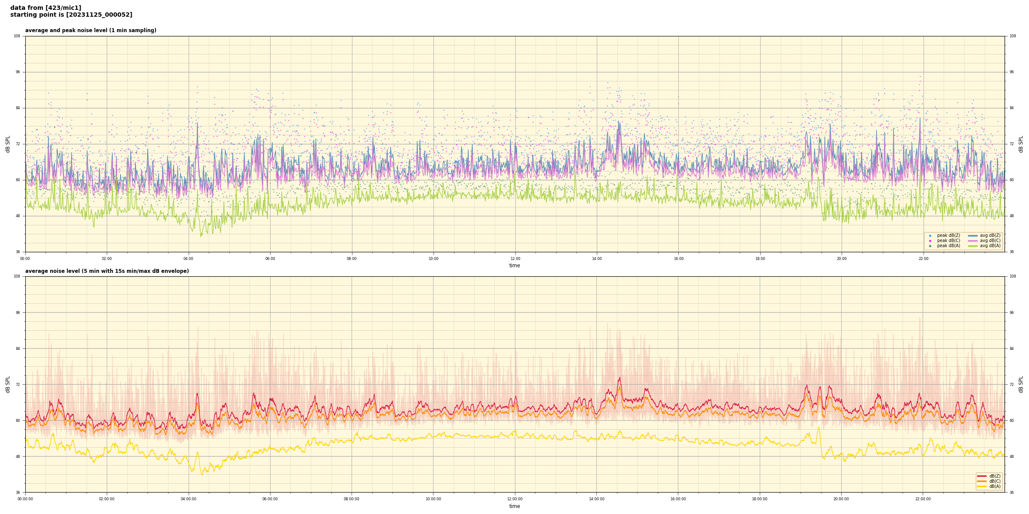The height and width of the screenshot is (514, 1029).
Task: Click the 12:00 tick label on top chart
Action: [x=515, y=259]
